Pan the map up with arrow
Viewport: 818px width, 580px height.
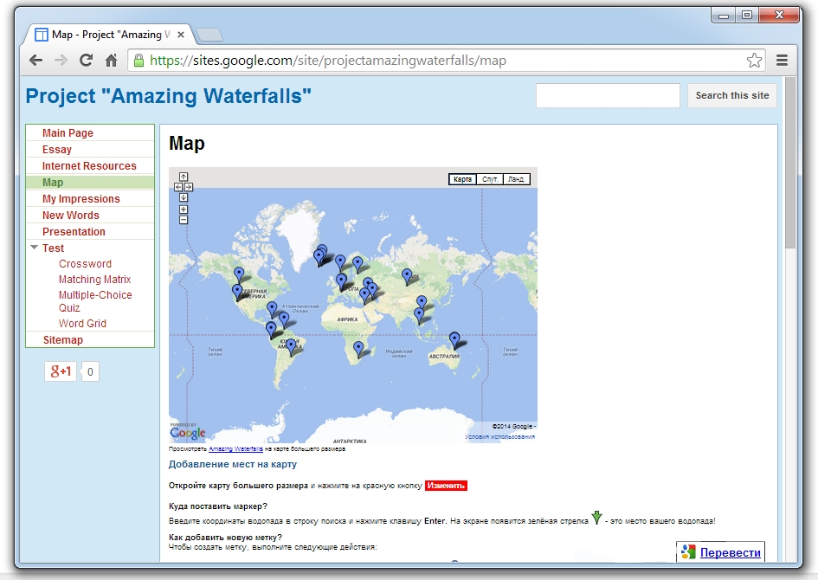point(184,177)
